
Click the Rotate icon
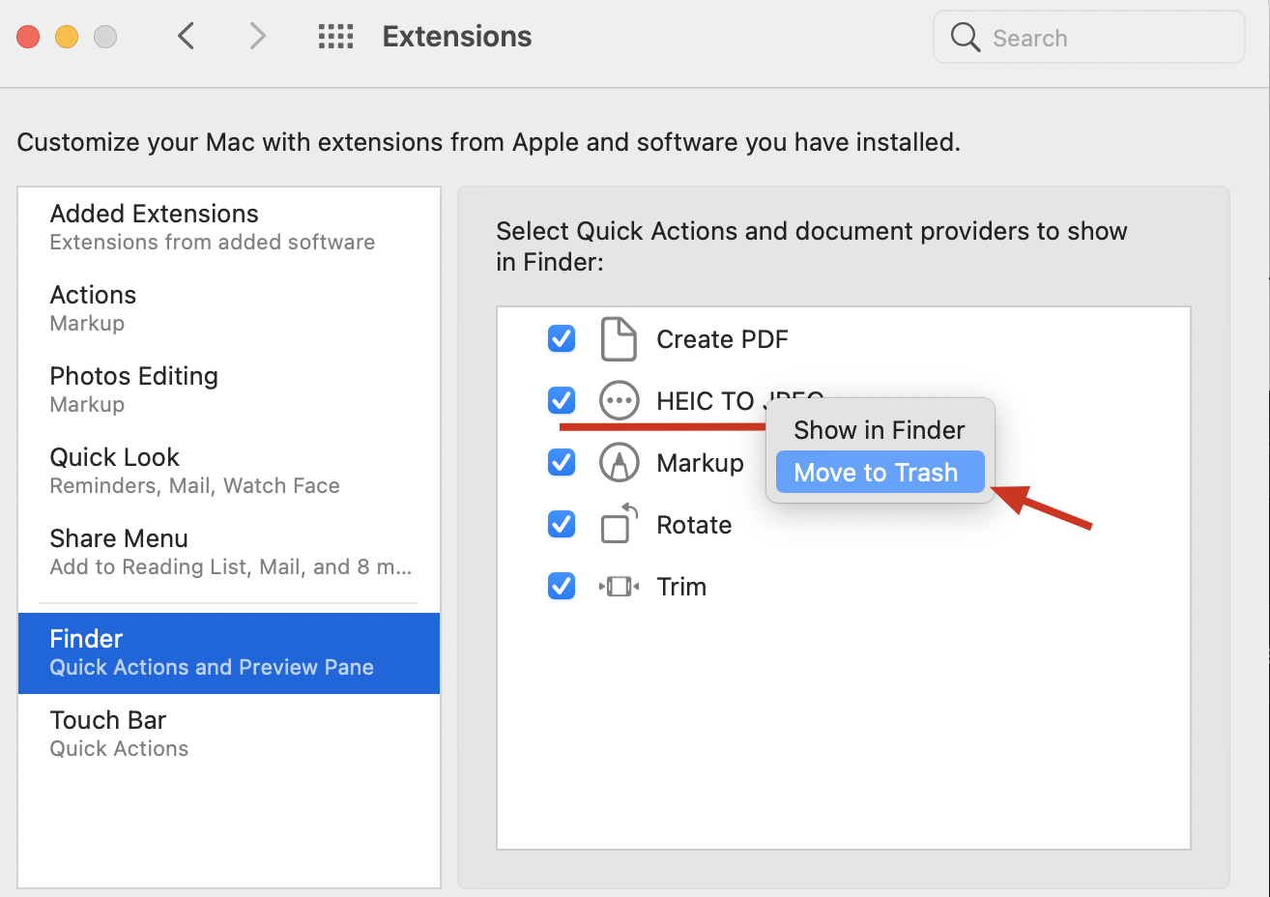point(619,524)
